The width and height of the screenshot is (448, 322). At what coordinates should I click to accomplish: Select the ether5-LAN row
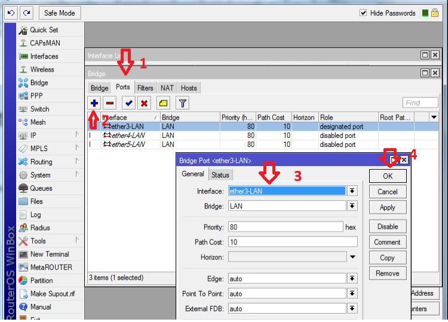coord(263,145)
